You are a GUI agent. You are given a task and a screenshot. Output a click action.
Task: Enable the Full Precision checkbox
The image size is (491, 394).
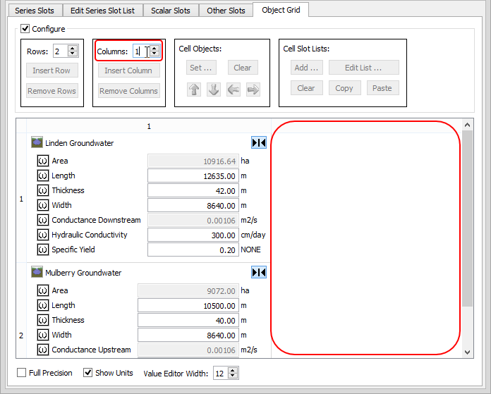click(22, 373)
